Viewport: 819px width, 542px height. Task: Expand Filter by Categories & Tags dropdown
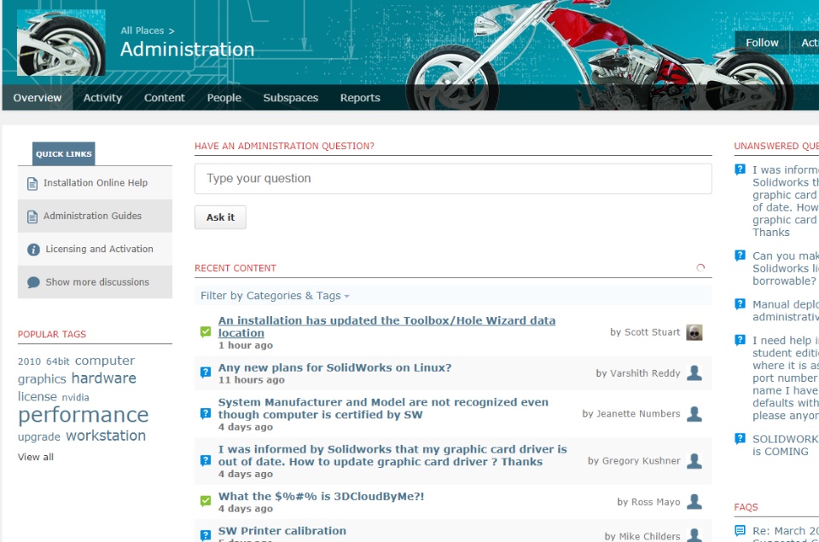(x=275, y=296)
